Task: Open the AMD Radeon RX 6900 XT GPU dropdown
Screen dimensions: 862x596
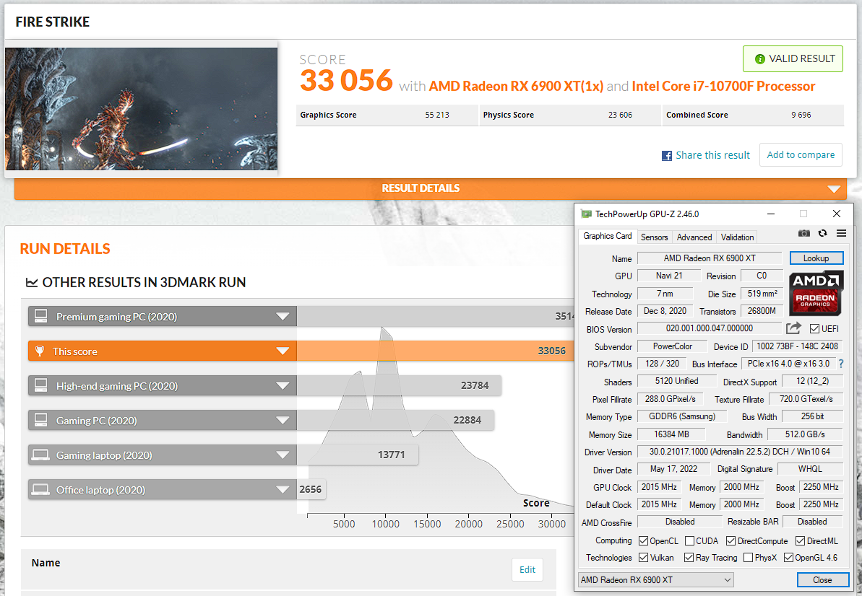Action: pos(655,580)
